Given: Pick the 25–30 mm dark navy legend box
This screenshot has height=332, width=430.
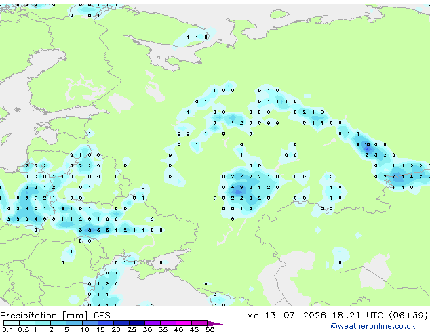Looking at the screenshot, I should tap(137, 323).
